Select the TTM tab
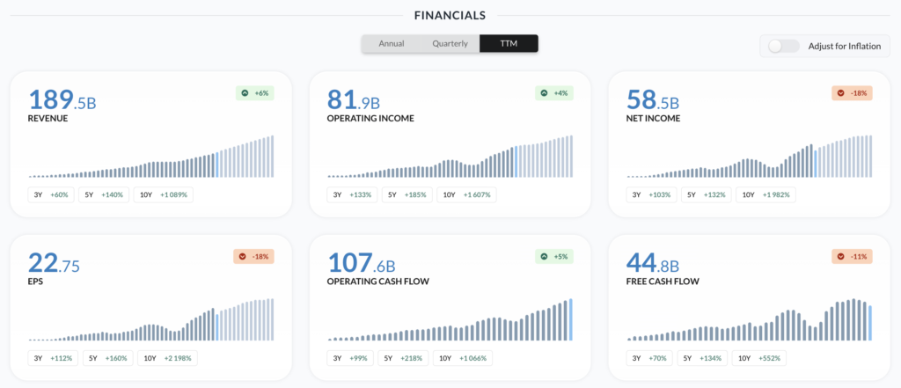This screenshot has height=388, width=901. tap(509, 43)
